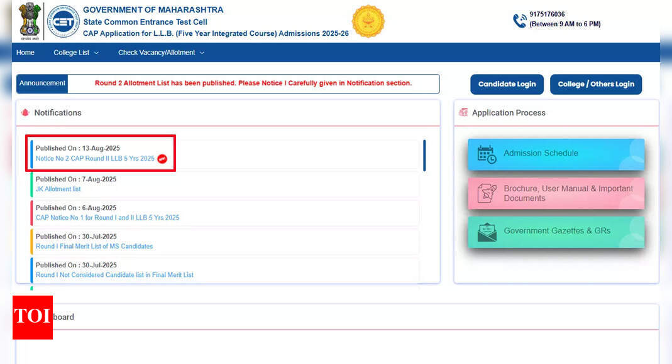672x364 pixels.
Task: Click the red NEW badge on Notice No 2
Action: [x=162, y=159]
